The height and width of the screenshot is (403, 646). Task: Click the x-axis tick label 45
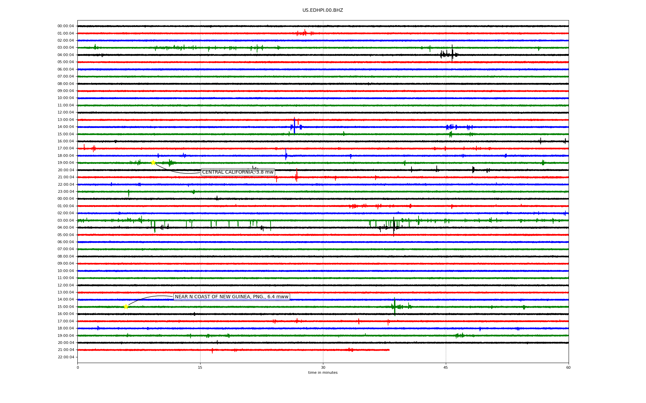pyautogui.click(x=446, y=368)
